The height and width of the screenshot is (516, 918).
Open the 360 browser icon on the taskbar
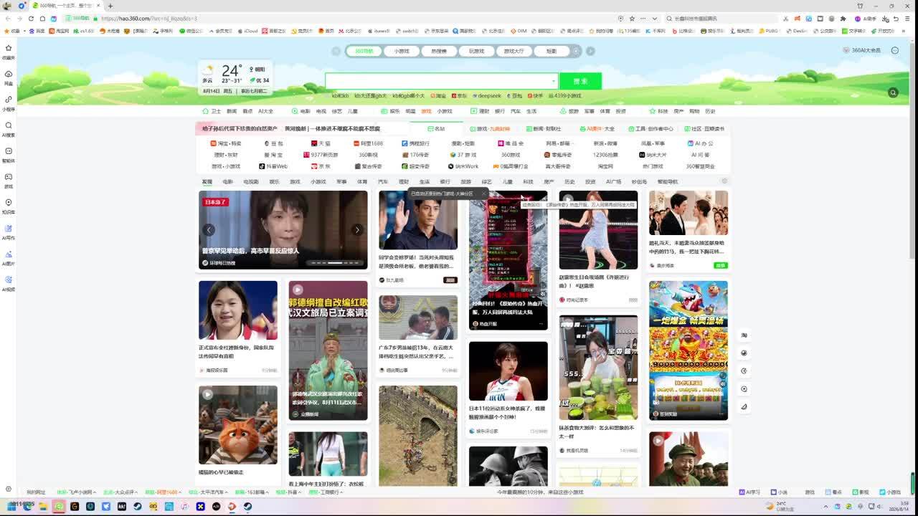point(59,507)
